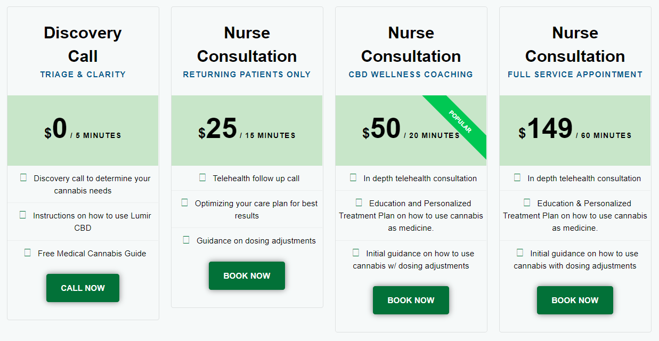
Task: Click icon next to Education & Personalized Treatment Plan in $149 plan
Action: [x=527, y=202]
